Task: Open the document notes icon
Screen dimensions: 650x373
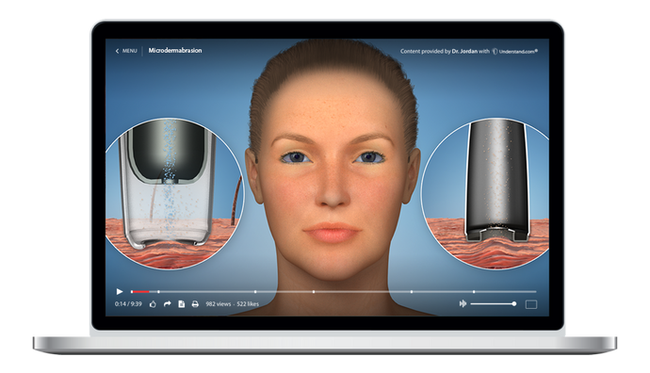Action: point(181,304)
